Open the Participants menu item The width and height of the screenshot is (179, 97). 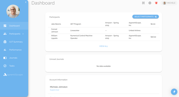click(14, 34)
